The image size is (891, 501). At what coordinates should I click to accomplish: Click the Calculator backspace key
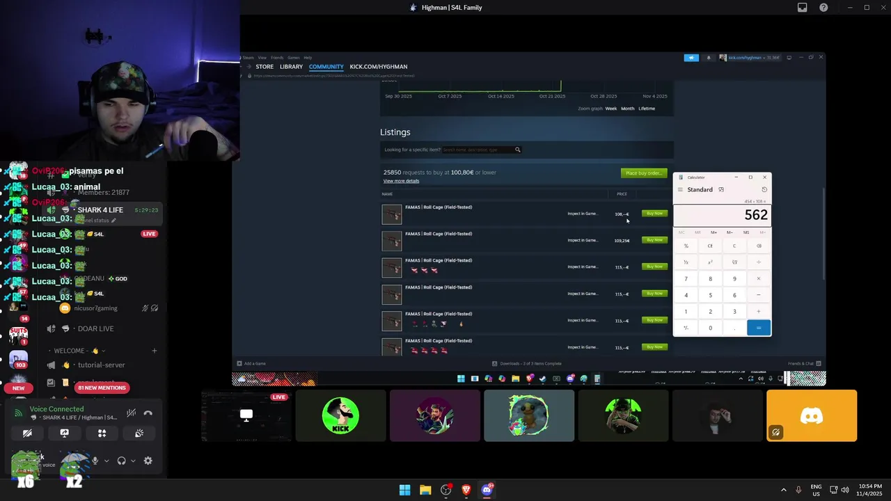[x=759, y=246]
